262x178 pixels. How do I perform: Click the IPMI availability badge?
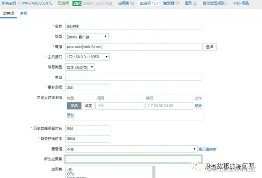[x=108, y=3]
